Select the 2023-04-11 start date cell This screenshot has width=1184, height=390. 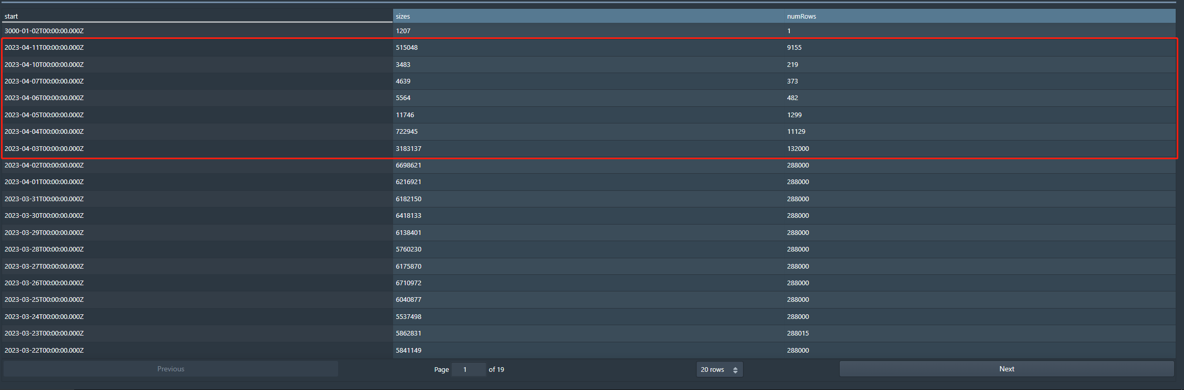coord(44,48)
